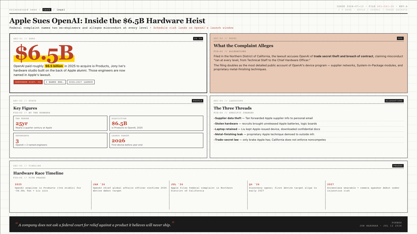Click the 'SEC·05 // TIMELINE' section label
417x234 pixels.
tap(27, 166)
